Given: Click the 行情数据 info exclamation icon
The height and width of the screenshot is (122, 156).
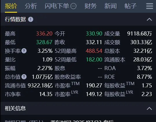Looking at the screenshot, I should point(31,19).
